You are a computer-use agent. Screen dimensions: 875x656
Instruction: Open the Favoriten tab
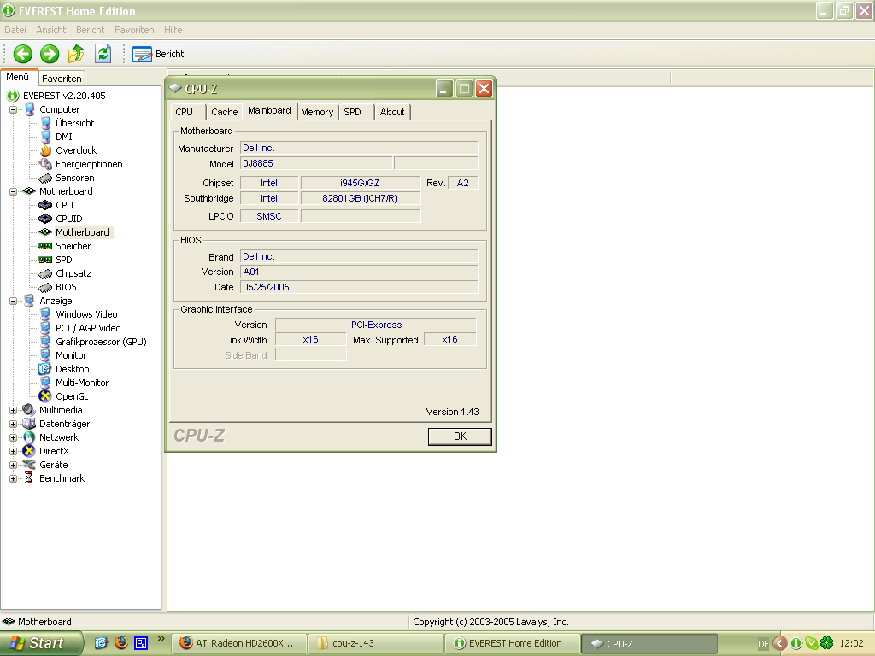[62, 79]
